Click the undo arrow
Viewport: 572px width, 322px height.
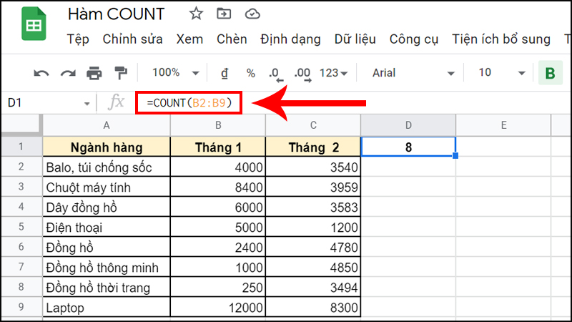coord(41,73)
